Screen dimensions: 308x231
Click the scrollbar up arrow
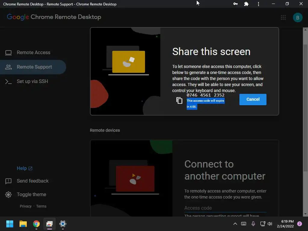[x=305, y=30]
